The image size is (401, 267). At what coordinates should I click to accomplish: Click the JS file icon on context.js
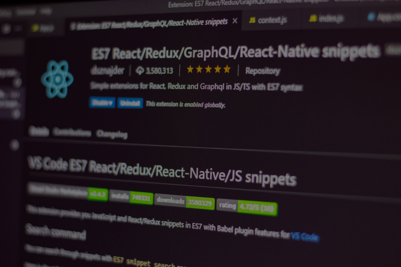coord(252,20)
